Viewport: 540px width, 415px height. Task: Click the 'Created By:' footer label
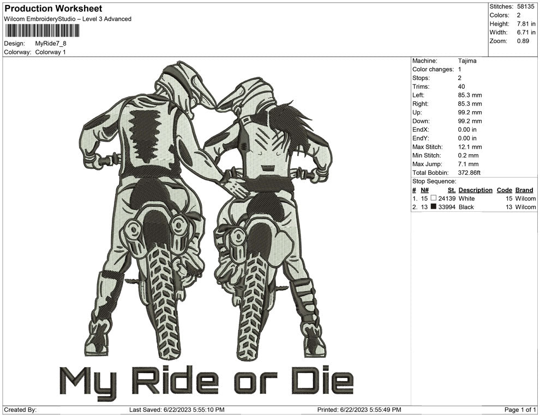coord(20,410)
